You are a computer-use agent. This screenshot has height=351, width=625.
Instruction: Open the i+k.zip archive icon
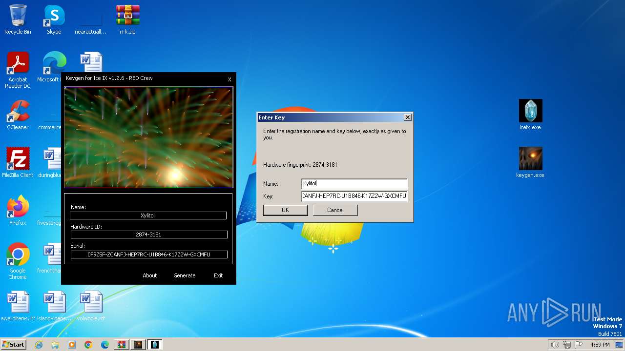127,19
